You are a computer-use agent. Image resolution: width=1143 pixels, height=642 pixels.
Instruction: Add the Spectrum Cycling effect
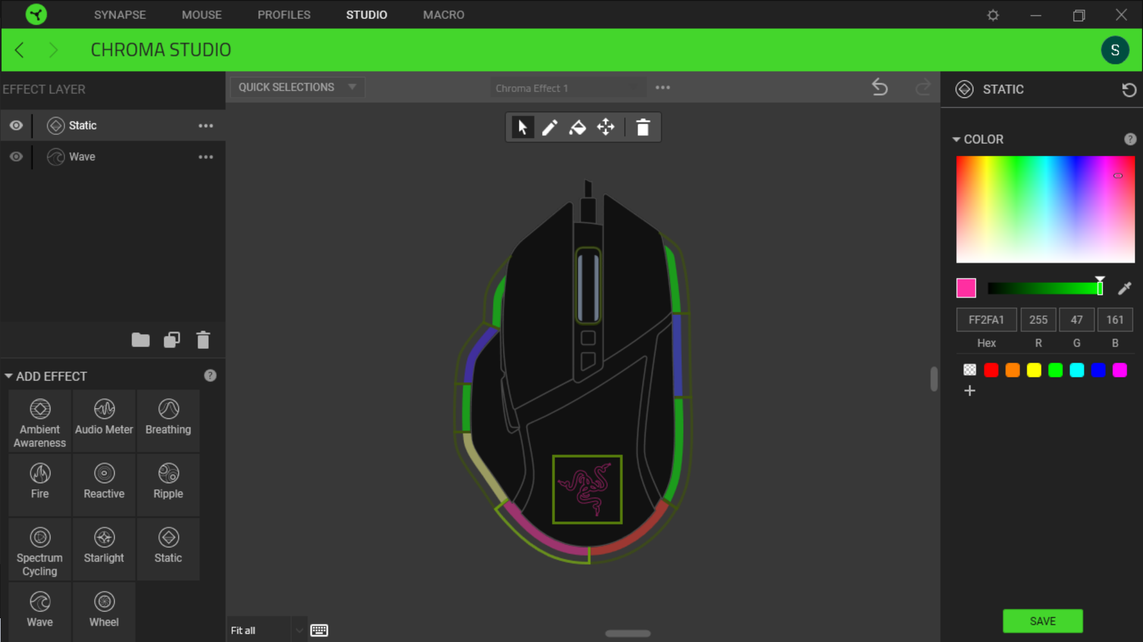pyautogui.click(x=40, y=552)
